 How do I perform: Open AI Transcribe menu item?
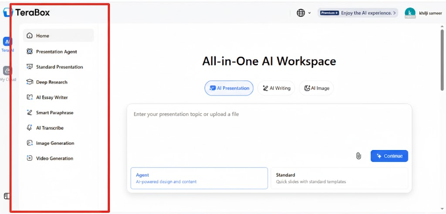click(x=58, y=128)
